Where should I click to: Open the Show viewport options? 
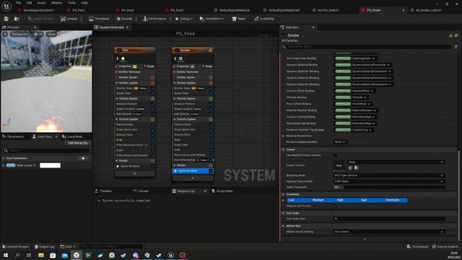[51, 34]
